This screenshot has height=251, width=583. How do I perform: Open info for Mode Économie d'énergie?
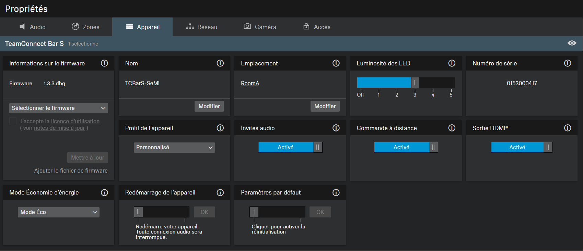[x=104, y=192]
